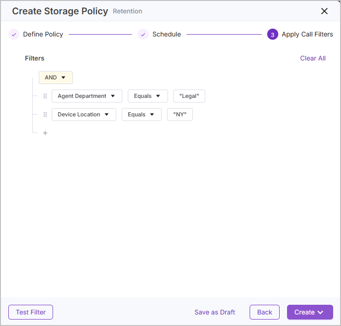Image resolution: width=341 pixels, height=326 pixels.
Task: Click the Test Filter button
Action: pos(30,312)
